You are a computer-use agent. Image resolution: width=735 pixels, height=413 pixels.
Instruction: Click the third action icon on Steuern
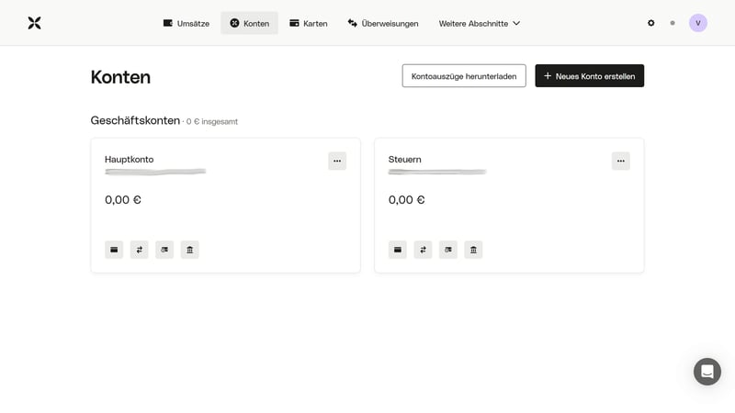pyautogui.click(x=448, y=250)
